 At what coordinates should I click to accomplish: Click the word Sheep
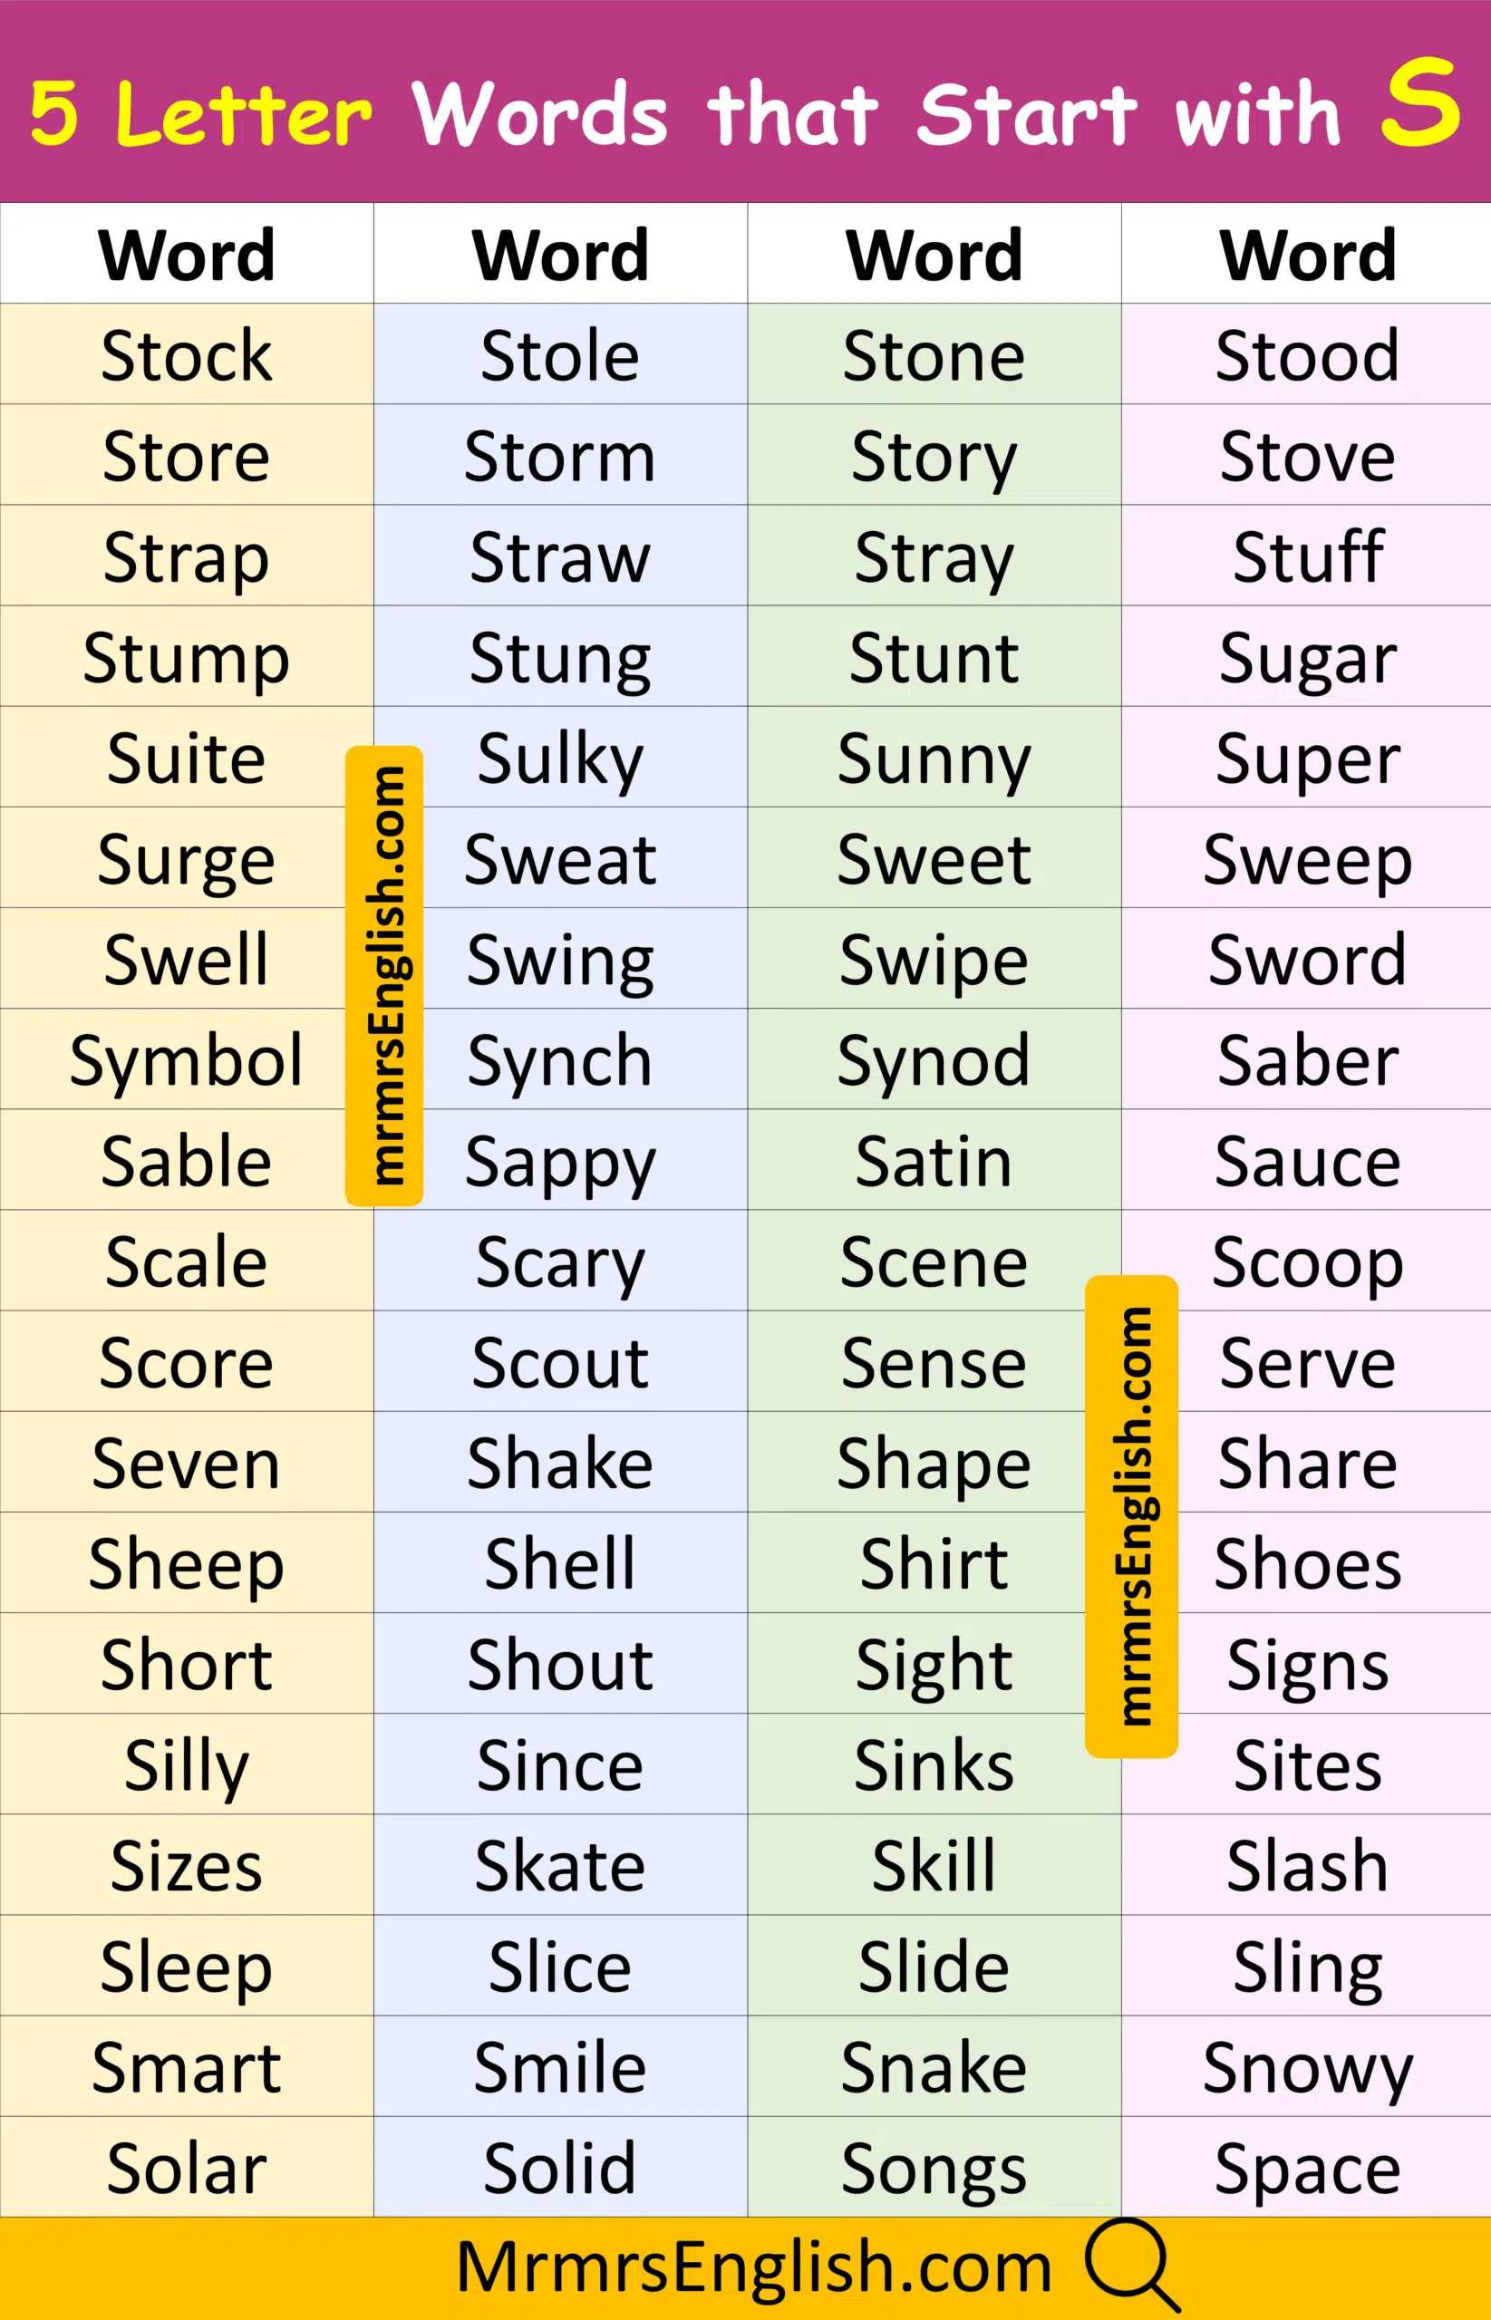(x=187, y=1564)
